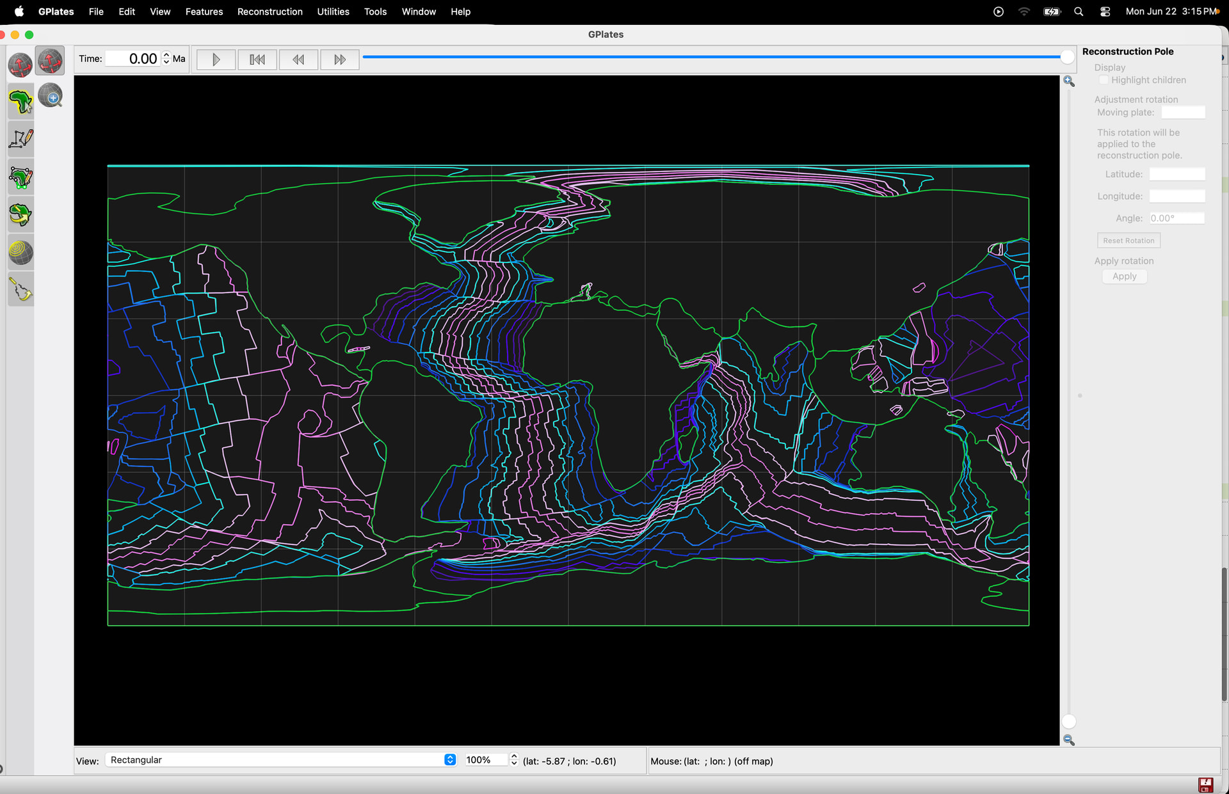Open the Utilities menu
This screenshot has width=1229, height=794.
click(333, 12)
